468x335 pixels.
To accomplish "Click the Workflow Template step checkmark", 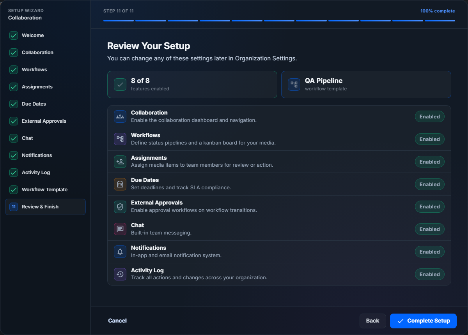I will click(x=14, y=190).
